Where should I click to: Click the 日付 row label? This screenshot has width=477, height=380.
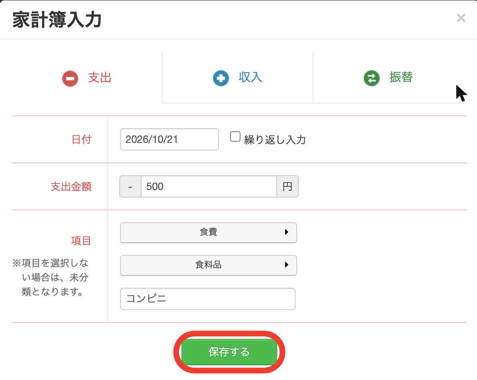tap(81, 139)
